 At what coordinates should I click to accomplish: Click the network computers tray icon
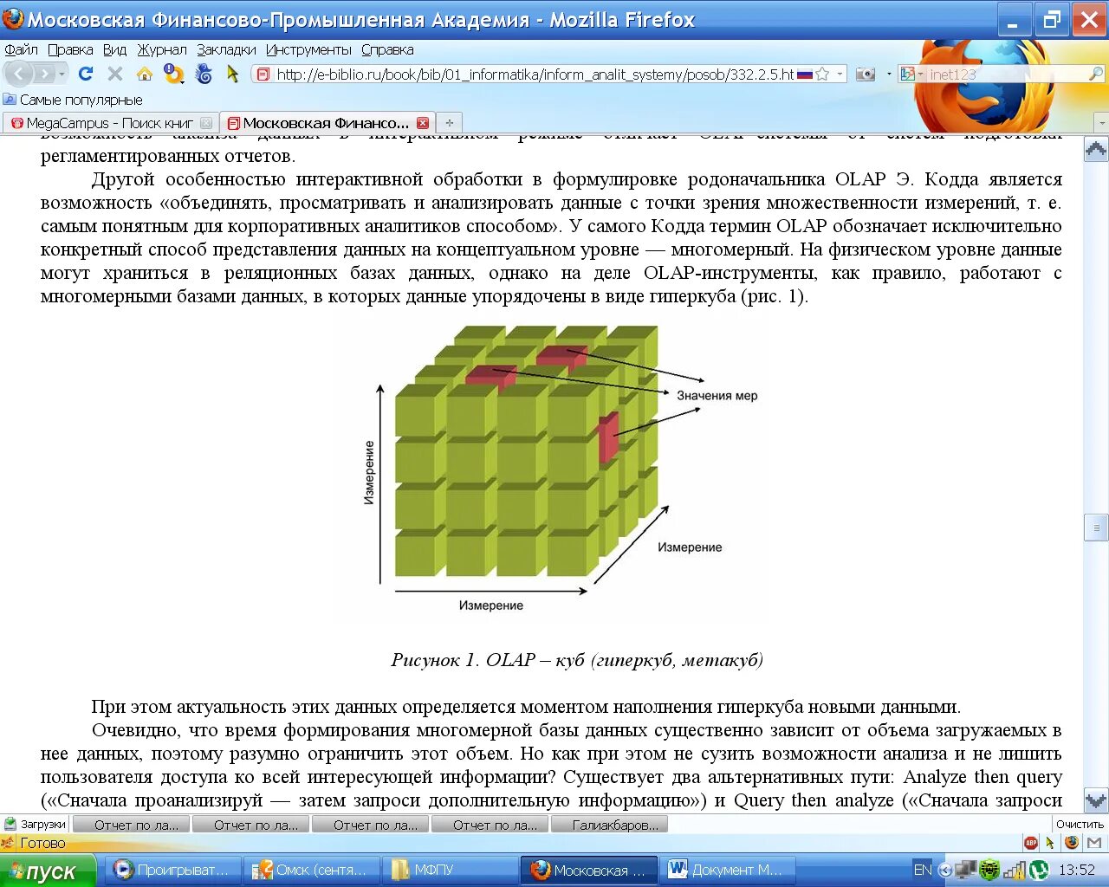point(966,870)
